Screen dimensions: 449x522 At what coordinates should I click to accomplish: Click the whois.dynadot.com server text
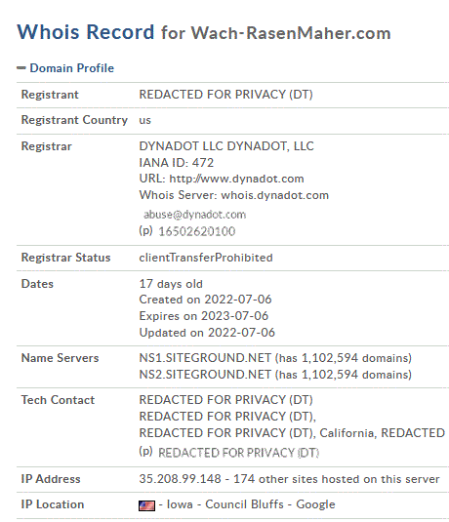[275, 195]
